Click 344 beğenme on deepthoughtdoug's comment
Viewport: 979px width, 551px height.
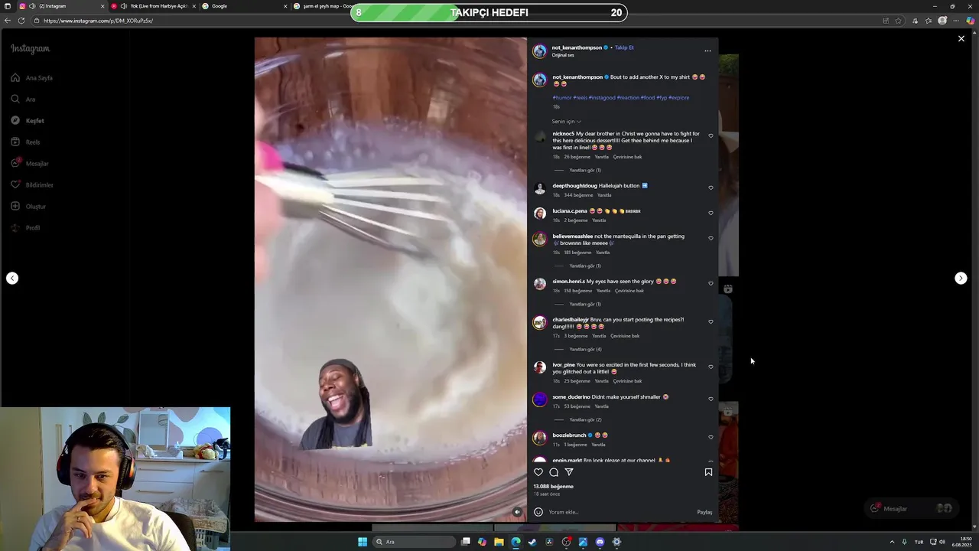point(577,195)
